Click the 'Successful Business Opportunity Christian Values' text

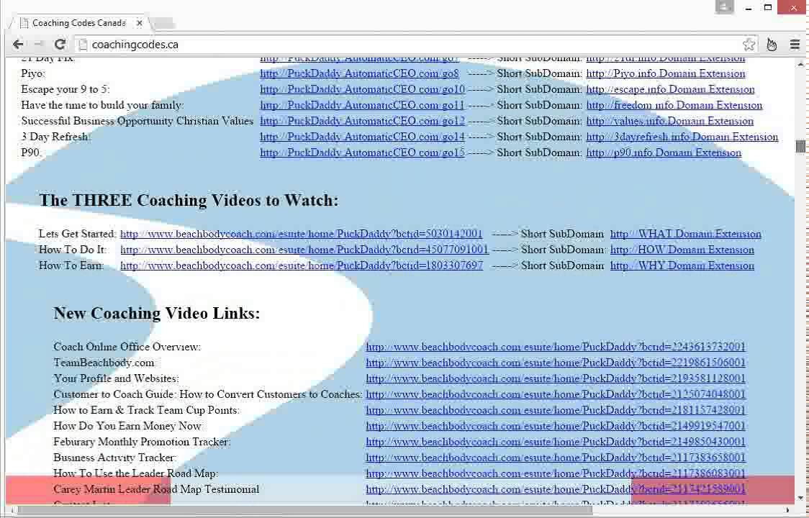pyautogui.click(x=137, y=122)
